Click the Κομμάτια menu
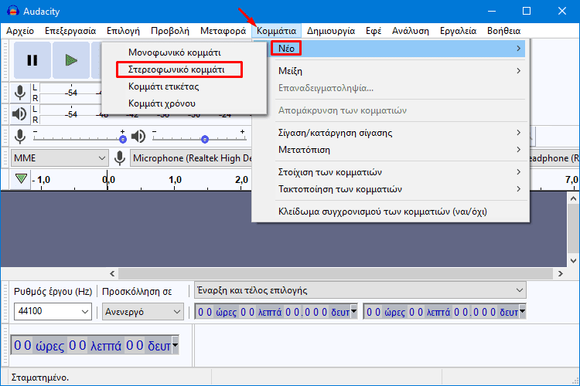 pyautogui.click(x=276, y=31)
